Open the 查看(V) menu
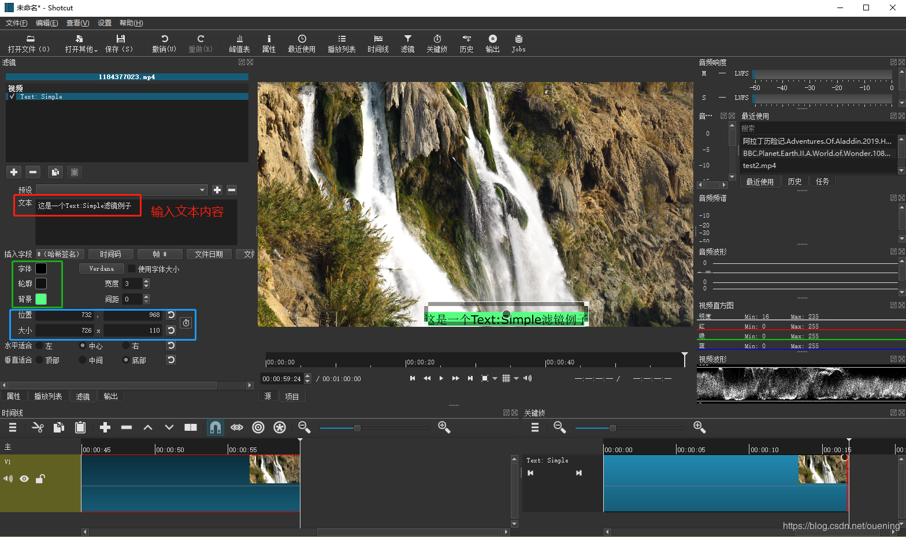906x537 pixels. (77, 23)
